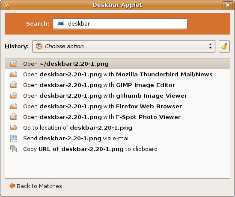Click the folder icon for Go to location
This screenshot has height=197, width=235.
(x=14, y=127)
